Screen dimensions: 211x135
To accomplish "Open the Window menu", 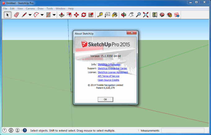I will pyautogui.click(x=61, y=8).
